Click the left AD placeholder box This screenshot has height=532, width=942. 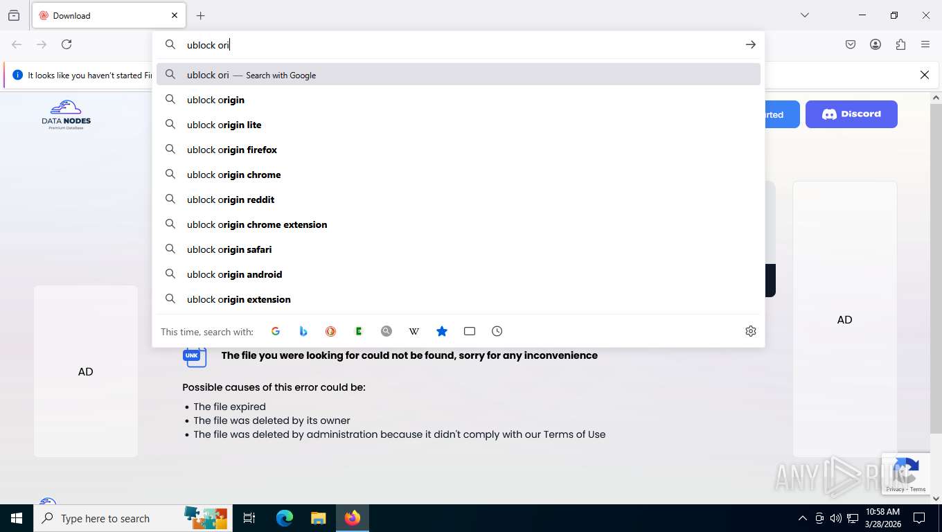(x=86, y=371)
